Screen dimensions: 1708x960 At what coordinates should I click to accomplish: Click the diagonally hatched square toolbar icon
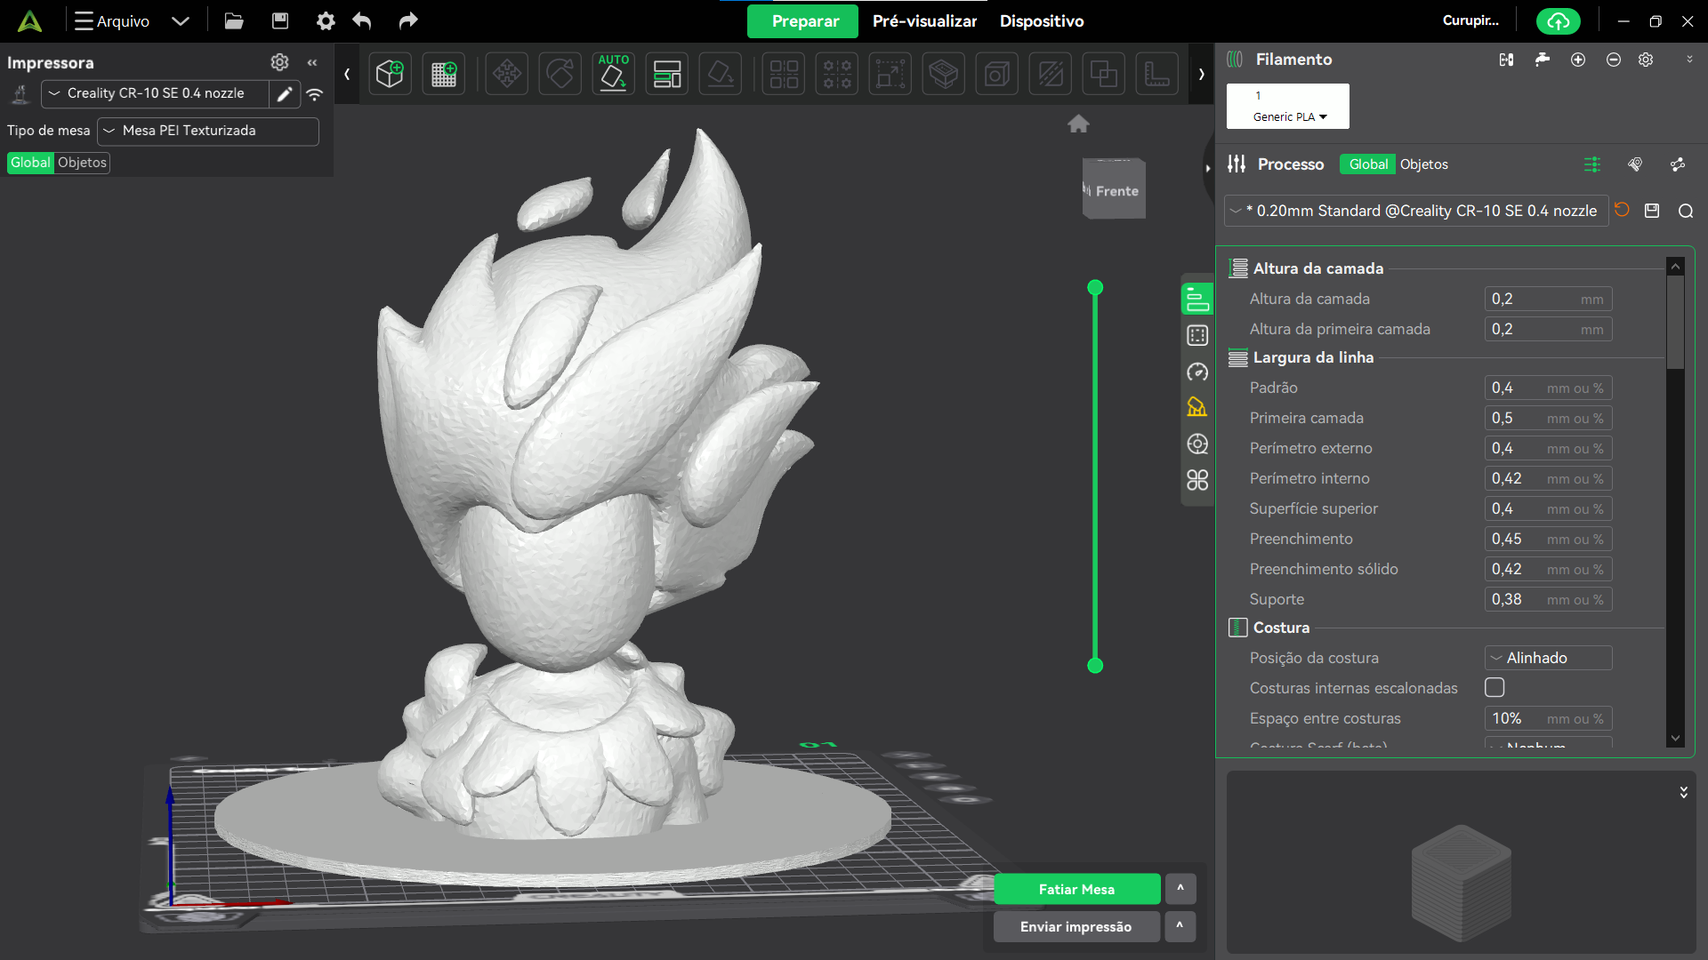[x=1051, y=74]
